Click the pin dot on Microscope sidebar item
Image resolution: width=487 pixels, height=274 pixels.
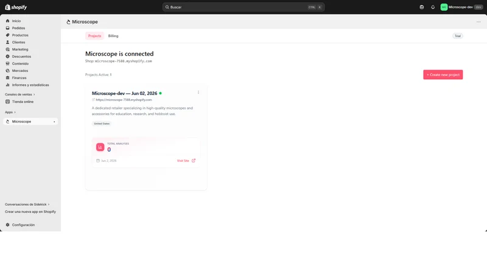coord(54,122)
